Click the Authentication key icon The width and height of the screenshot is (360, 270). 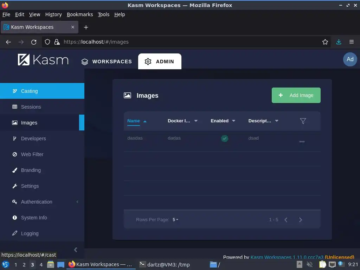15,202
